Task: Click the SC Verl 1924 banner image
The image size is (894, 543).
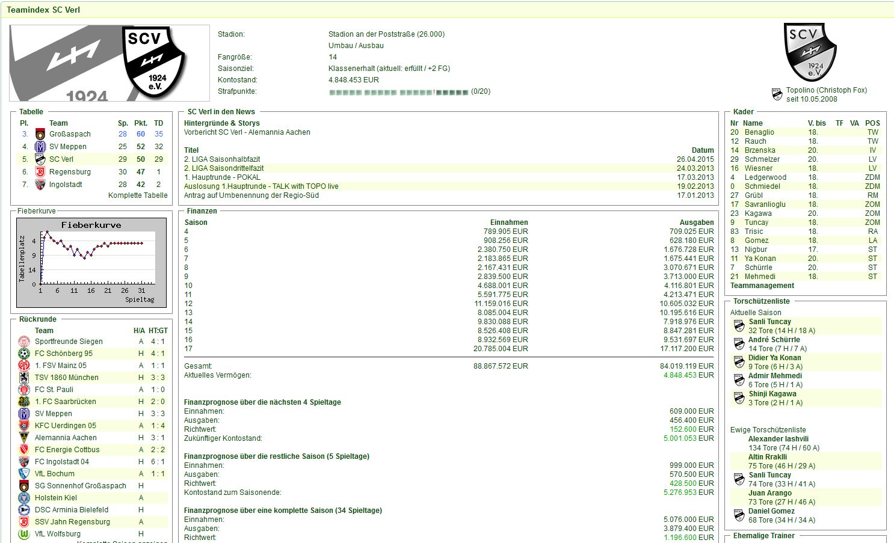Action: [x=109, y=63]
